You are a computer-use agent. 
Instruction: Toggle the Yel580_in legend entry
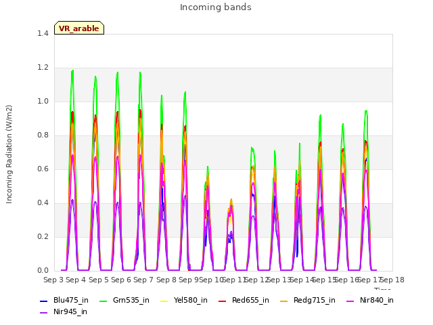[184, 300]
